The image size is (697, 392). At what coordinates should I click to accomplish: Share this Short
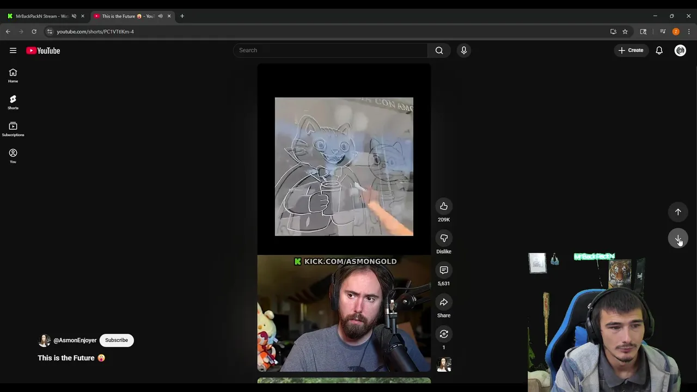[x=444, y=302]
